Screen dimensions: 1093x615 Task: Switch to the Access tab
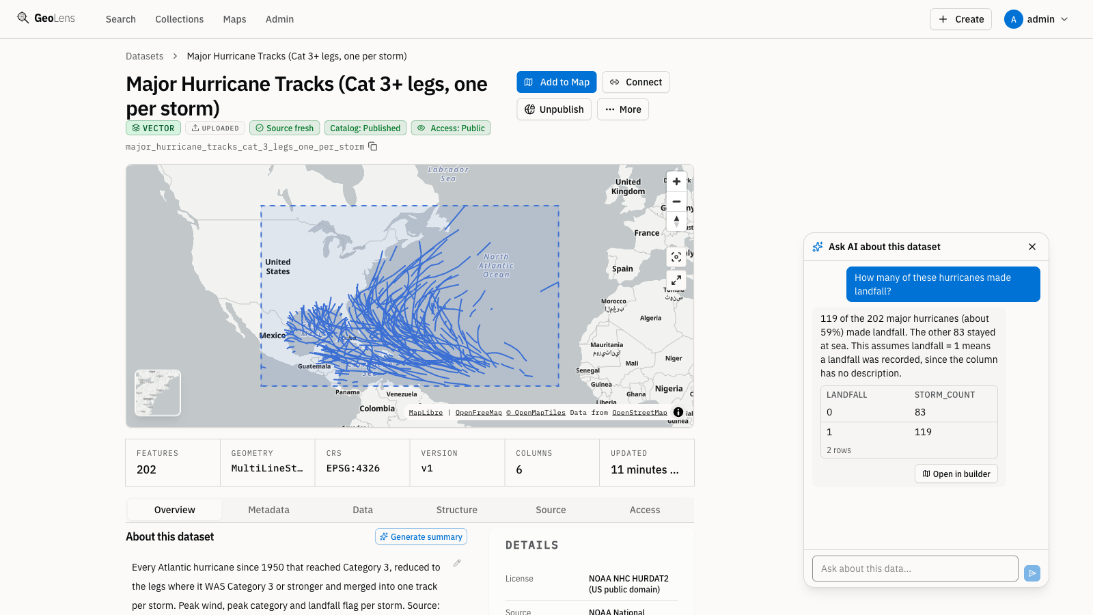click(645, 510)
